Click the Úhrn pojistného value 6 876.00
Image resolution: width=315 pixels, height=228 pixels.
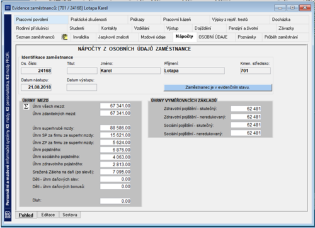[115, 150]
